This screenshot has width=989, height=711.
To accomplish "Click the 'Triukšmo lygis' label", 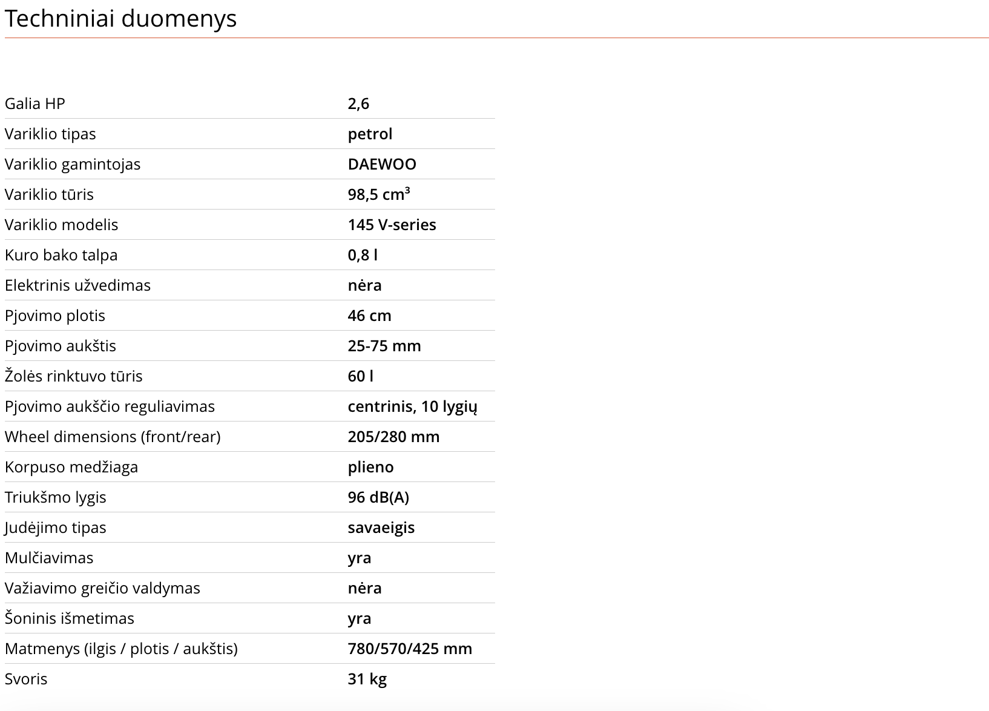I will click(x=56, y=497).
